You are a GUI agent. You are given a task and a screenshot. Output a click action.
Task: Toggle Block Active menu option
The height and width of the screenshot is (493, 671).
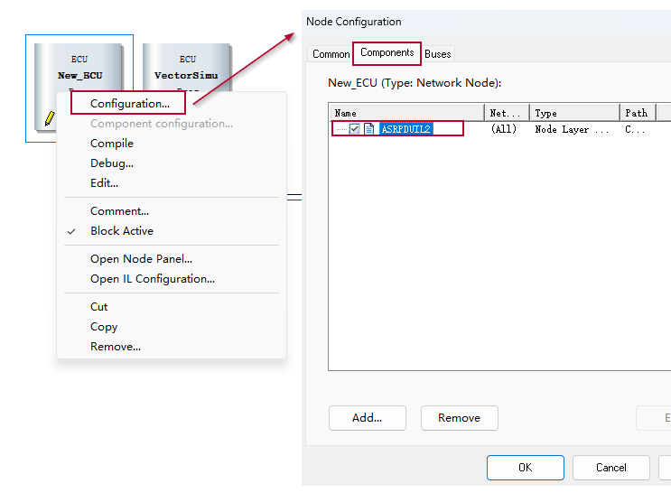(x=122, y=231)
